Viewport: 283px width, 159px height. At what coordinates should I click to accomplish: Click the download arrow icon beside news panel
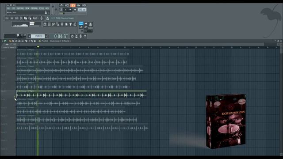tap(48, 18)
